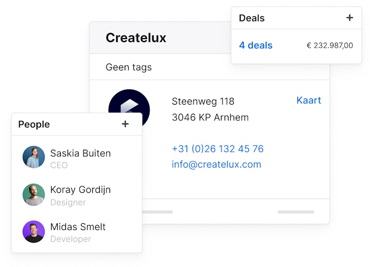
Task: Click the € 232.987,00 deal amount
Action: [330, 45]
